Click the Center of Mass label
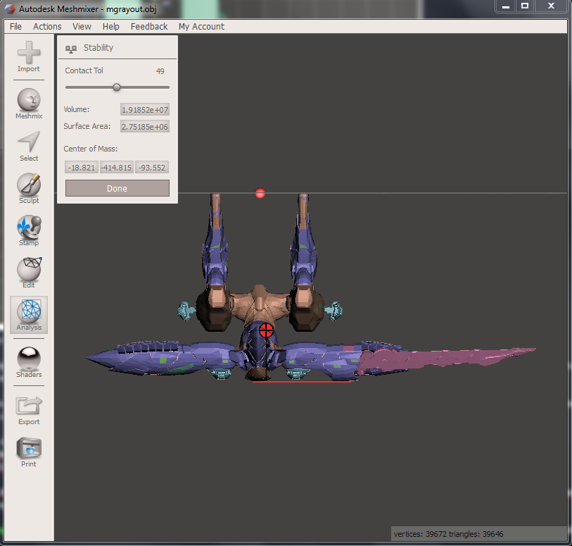Image resolution: width=572 pixels, height=546 pixels. click(x=91, y=149)
